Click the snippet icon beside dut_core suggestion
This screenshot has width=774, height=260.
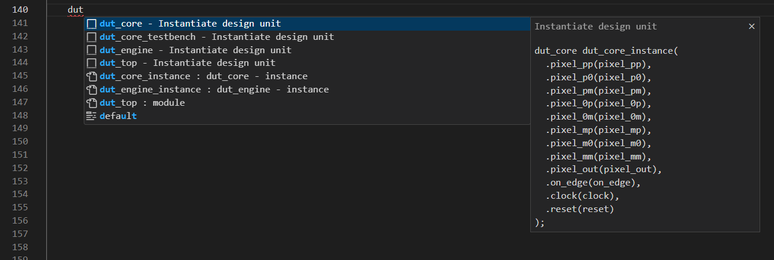pyautogui.click(x=91, y=24)
